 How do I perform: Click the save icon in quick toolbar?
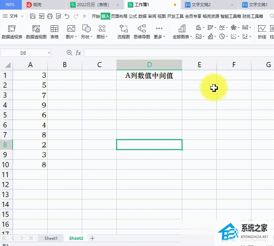click(x=33, y=16)
